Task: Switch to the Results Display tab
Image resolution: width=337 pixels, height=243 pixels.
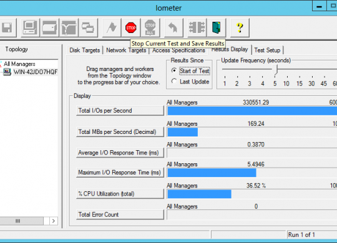Action: 230,50
